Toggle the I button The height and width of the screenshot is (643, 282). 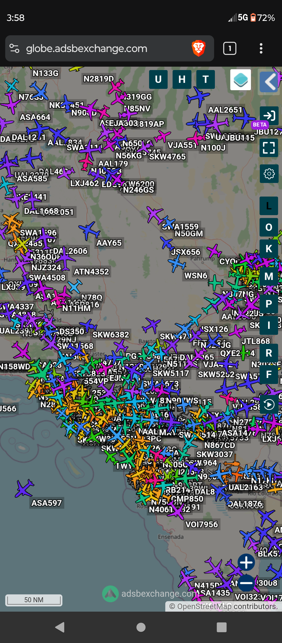point(269,325)
